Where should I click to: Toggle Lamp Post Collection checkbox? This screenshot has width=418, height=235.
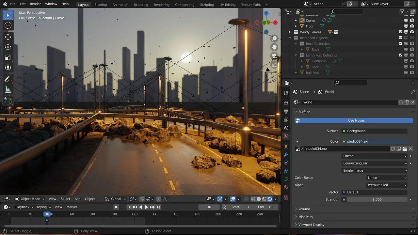coord(401,55)
